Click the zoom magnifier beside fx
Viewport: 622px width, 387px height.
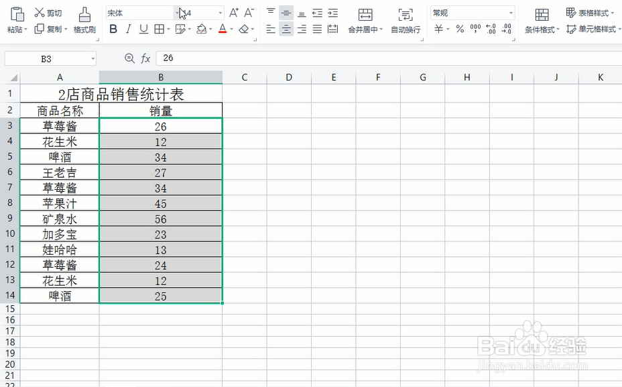click(x=129, y=58)
